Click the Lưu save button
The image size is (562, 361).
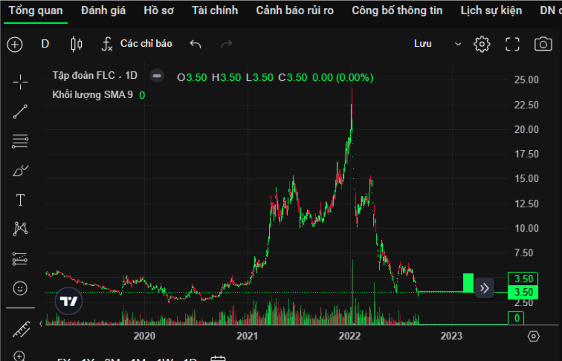[423, 44]
